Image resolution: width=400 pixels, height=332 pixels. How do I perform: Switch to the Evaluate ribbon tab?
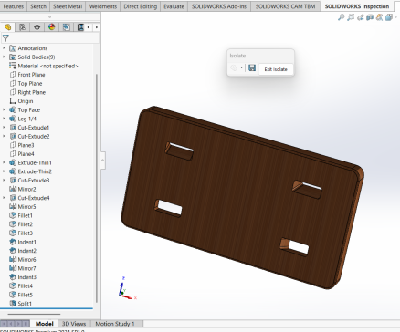click(174, 6)
